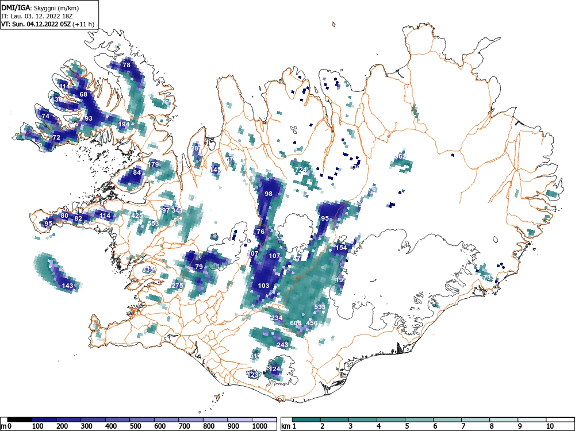Click the 425 value on the map
Viewport: 575px width, 431px height.
pyautogui.click(x=137, y=215)
